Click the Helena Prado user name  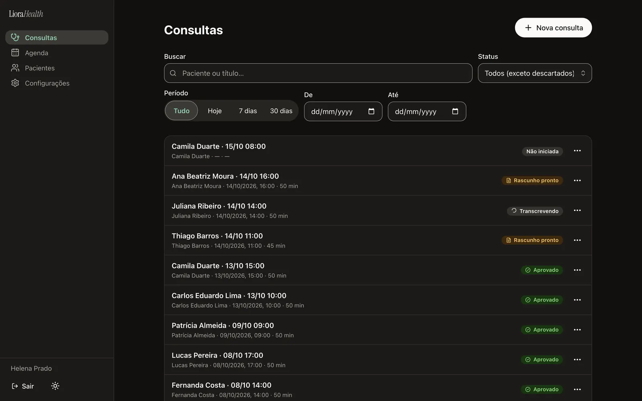tap(31, 368)
